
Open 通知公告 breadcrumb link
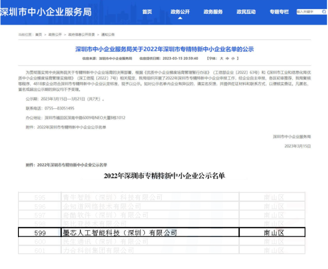click(x=108, y=35)
